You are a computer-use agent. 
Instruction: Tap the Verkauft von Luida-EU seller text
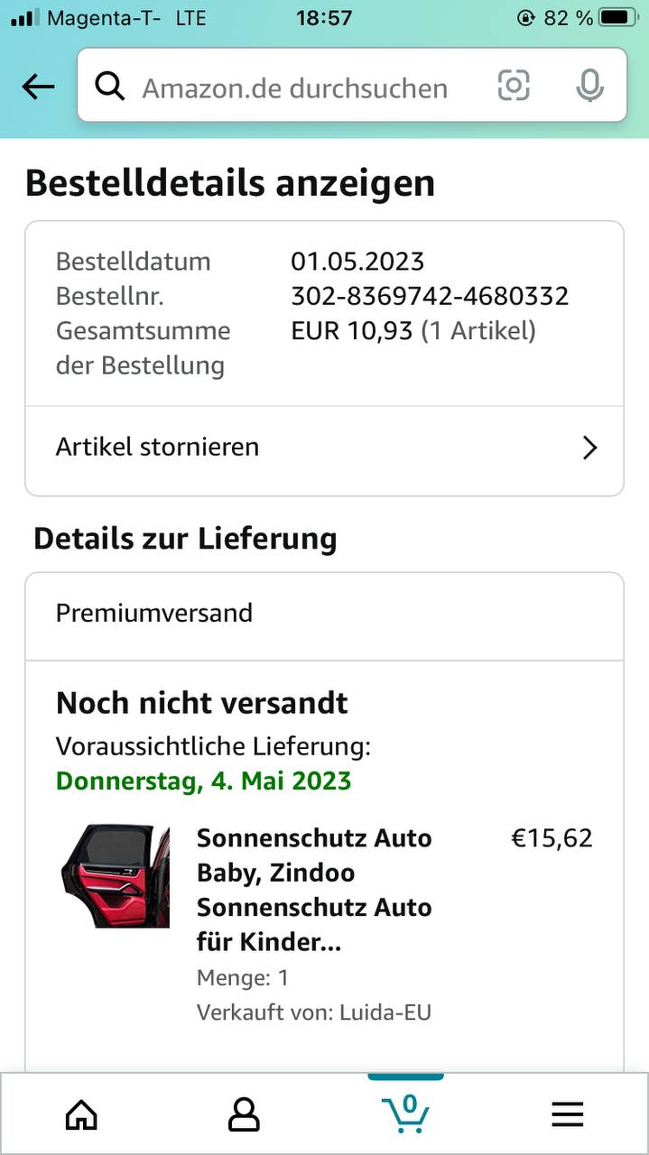tap(314, 1012)
